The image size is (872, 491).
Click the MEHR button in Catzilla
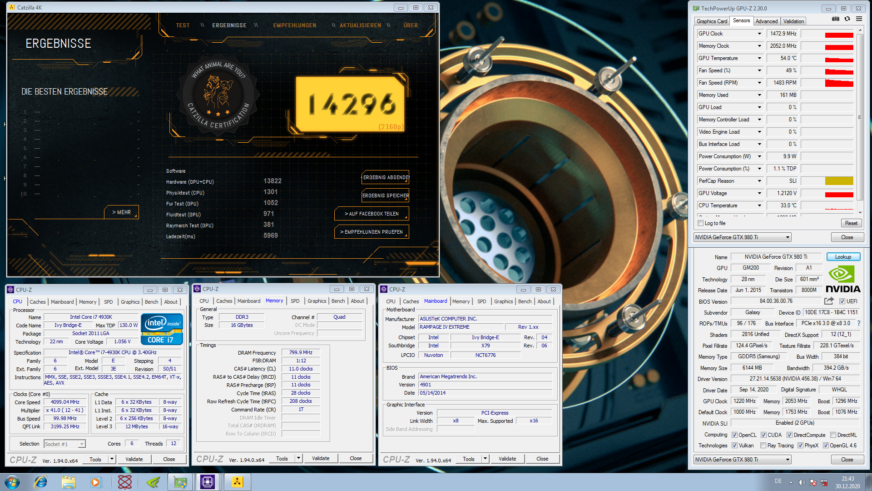click(121, 212)
